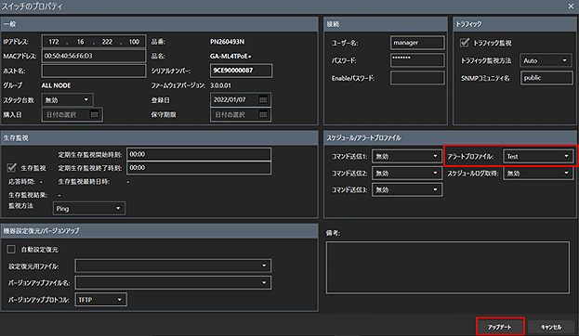Toggle the トラフィック監視 checkbox
Image resolution: width=579 pixels, height=336 pixels.
coord(465,43)
